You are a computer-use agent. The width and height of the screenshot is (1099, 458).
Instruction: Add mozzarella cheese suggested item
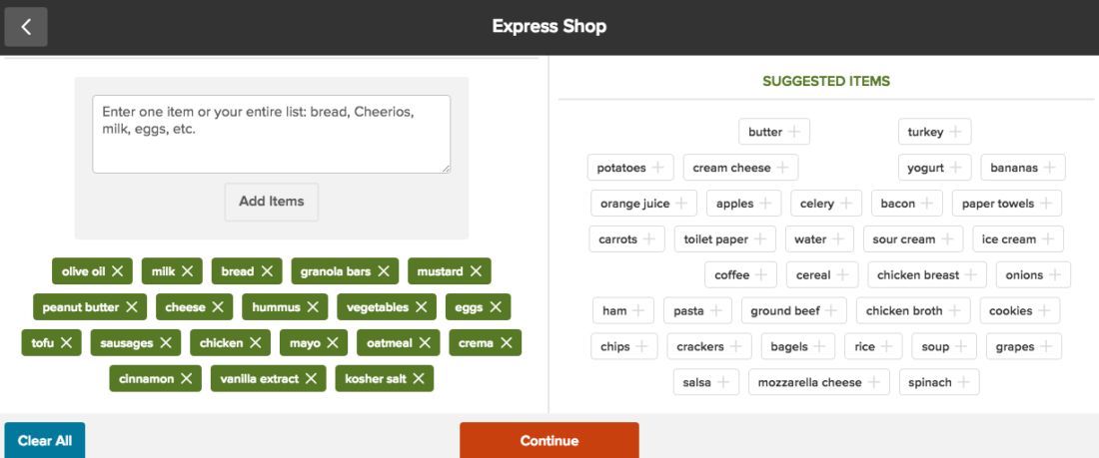[x=875, y=382]
